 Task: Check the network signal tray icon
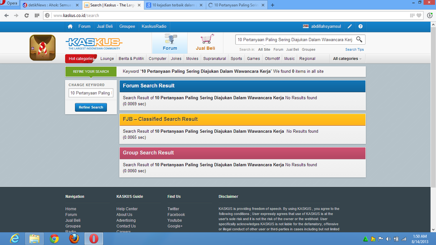coord(404,239)
